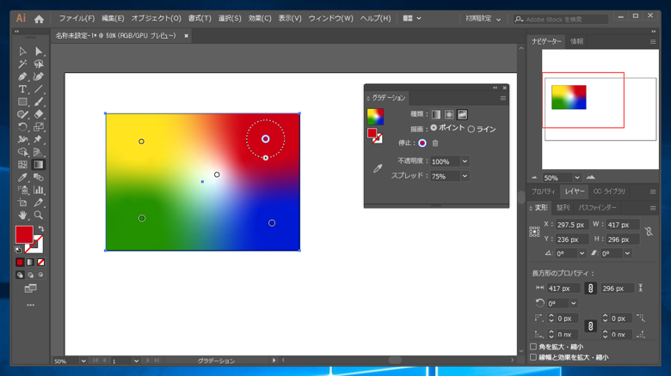The width and height of the screenshot is (671, 376).
Task: Switch to the レイヤー tab
Action: [575, 191]
